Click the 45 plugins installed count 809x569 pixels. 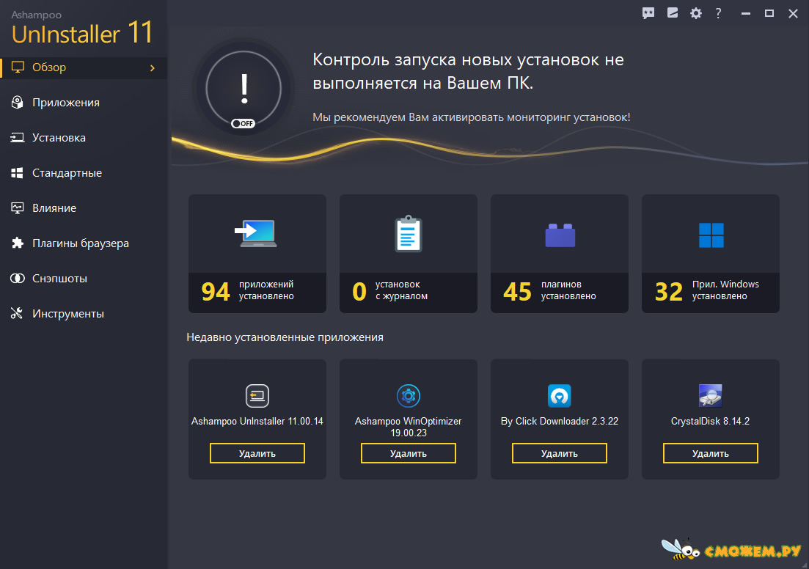518,291
